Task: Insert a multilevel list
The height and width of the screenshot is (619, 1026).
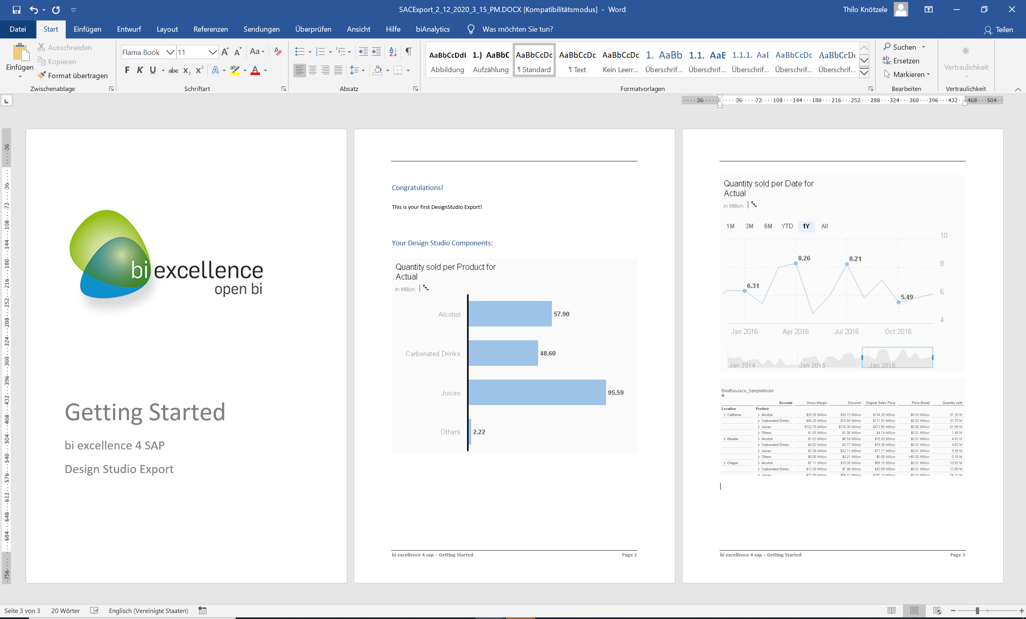Action: (x=341, y=52)
